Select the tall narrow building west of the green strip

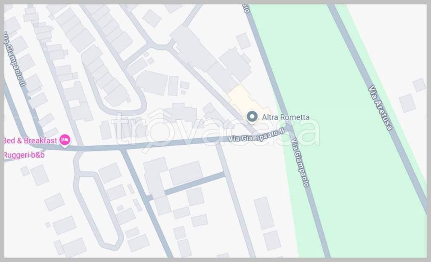(264, 213)
